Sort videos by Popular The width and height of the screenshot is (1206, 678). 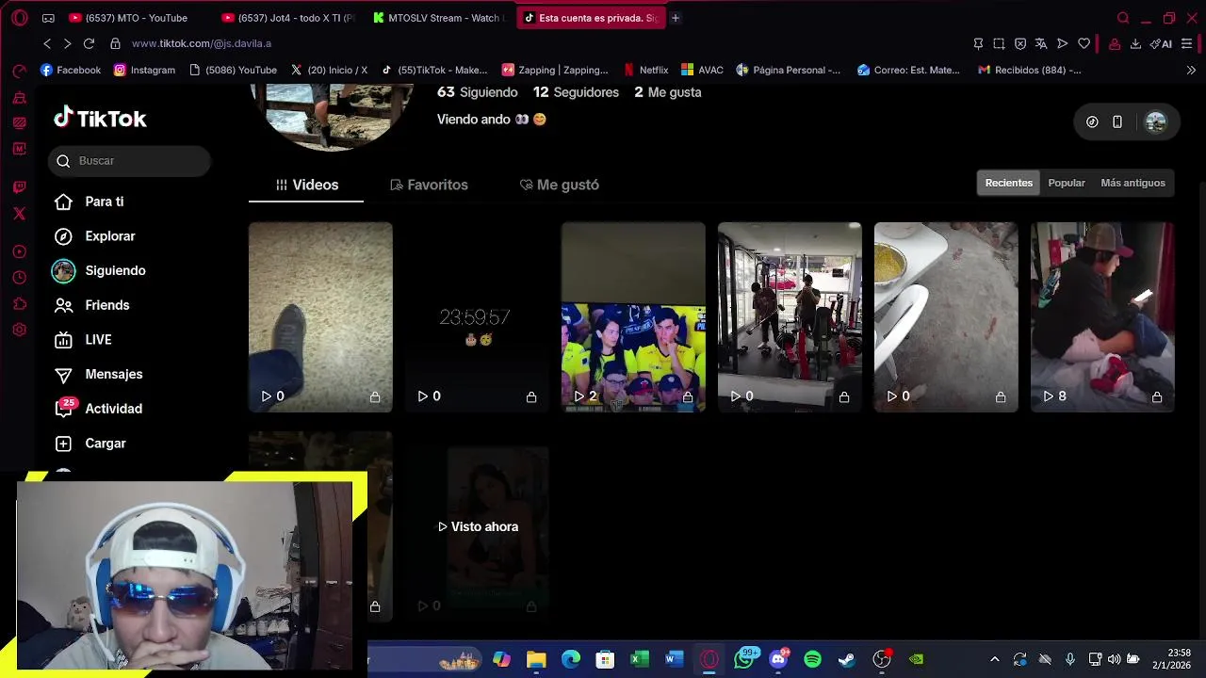tap(1067, 183)
